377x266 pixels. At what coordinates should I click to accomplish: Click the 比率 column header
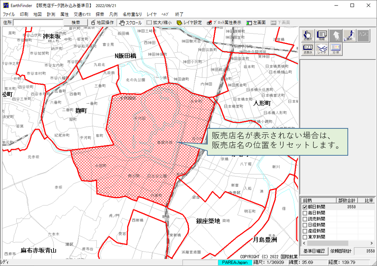[x=366, y=200]
